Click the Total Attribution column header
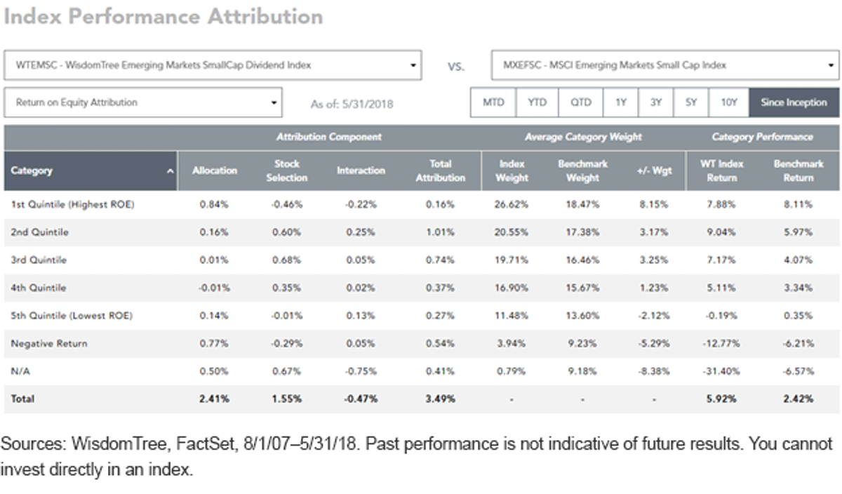Viewport: 842px width, 494px height. [440, 171]
